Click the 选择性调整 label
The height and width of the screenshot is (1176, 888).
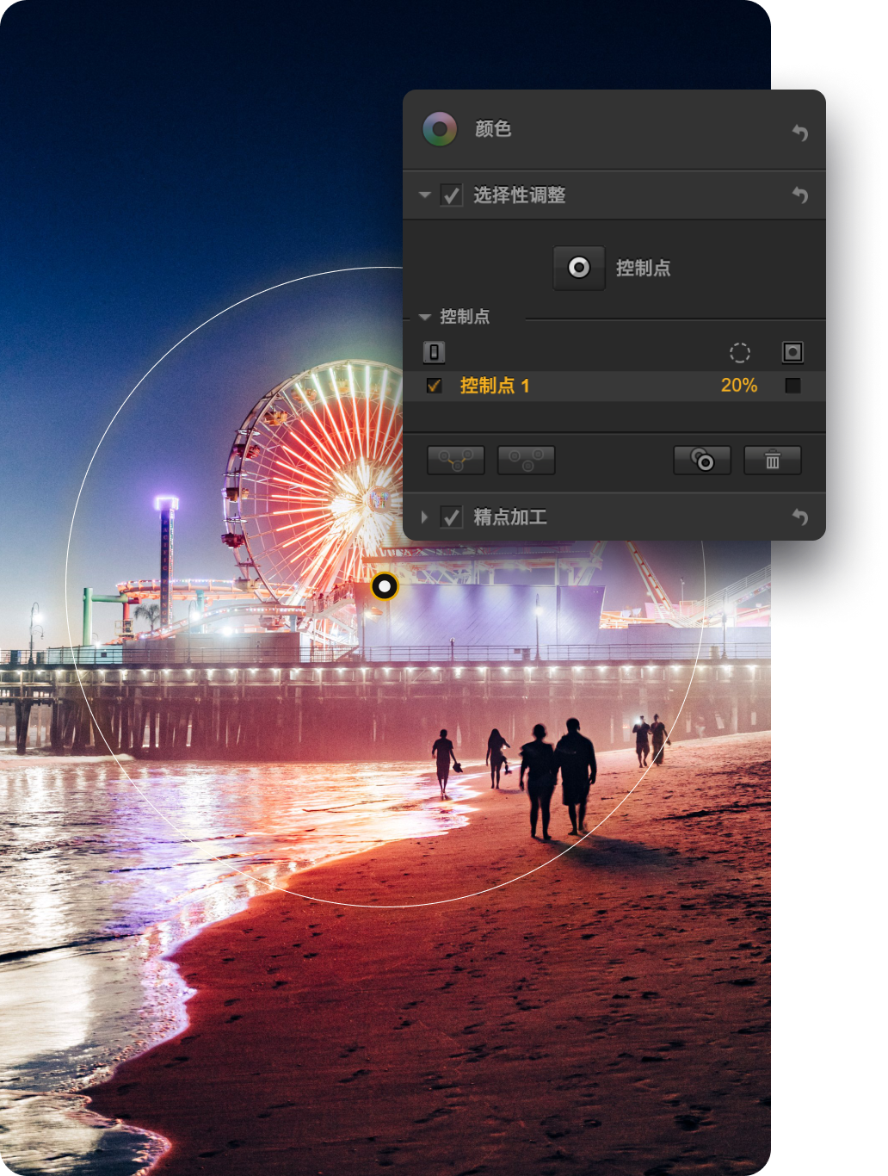coord(520,195)
